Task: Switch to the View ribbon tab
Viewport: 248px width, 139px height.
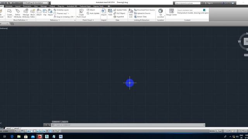Action: [x=36, y=6]
